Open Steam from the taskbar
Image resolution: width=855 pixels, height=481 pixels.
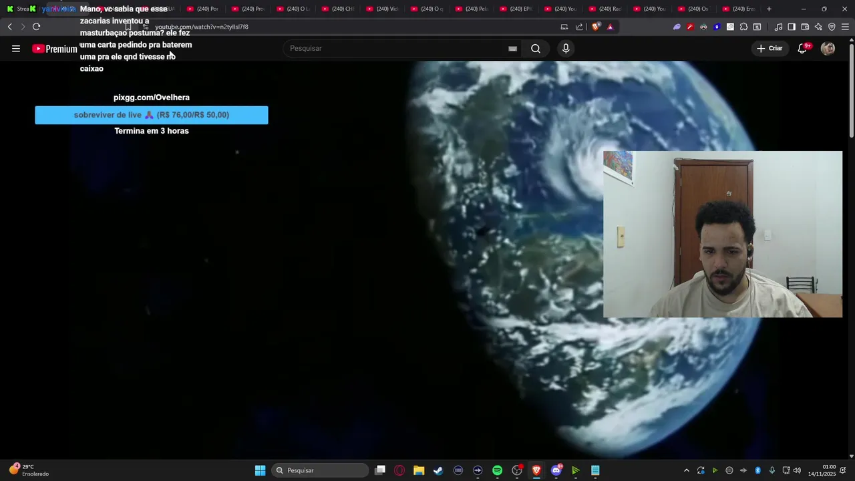tap(438, 470)
